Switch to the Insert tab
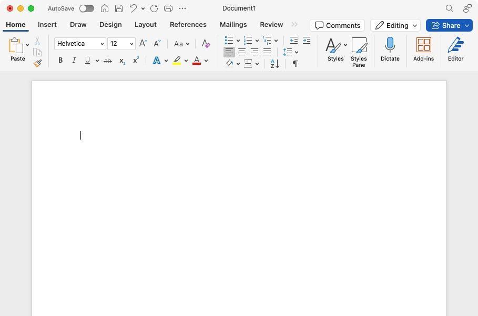Image resolution: width=478 pixels, height=316 pixels. tap(47, 24)
